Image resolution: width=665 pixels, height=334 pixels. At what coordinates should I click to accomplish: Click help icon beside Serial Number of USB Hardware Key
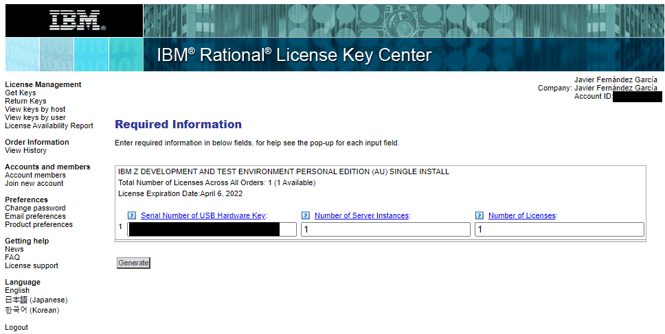coord(132,215)
